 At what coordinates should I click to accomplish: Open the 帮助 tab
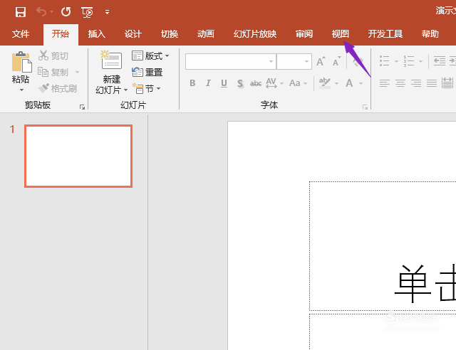[x=430, y=34]
